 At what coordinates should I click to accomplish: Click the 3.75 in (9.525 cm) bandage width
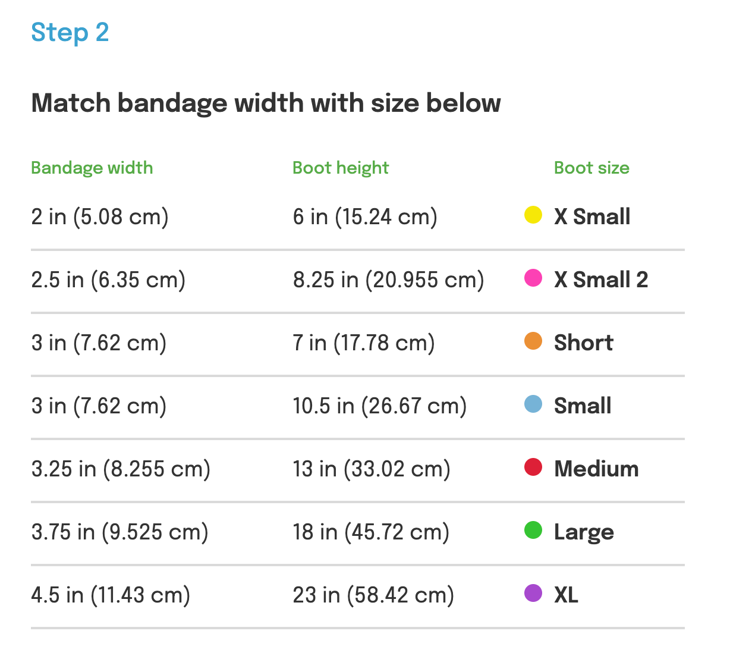pyautogui.click(x=119, y=532)
